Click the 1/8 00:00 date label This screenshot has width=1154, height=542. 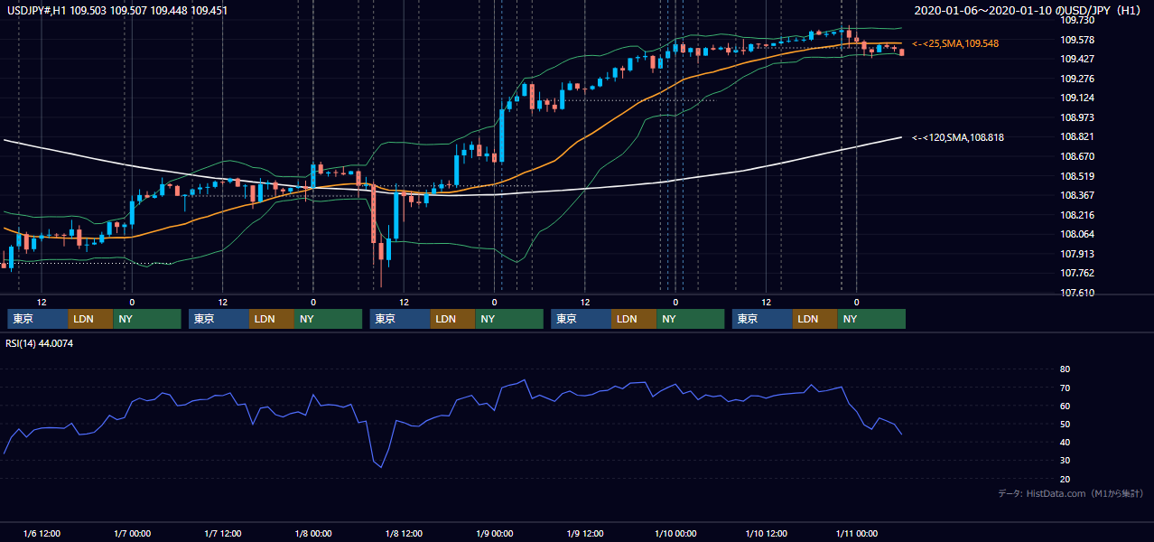coord(312,533)
